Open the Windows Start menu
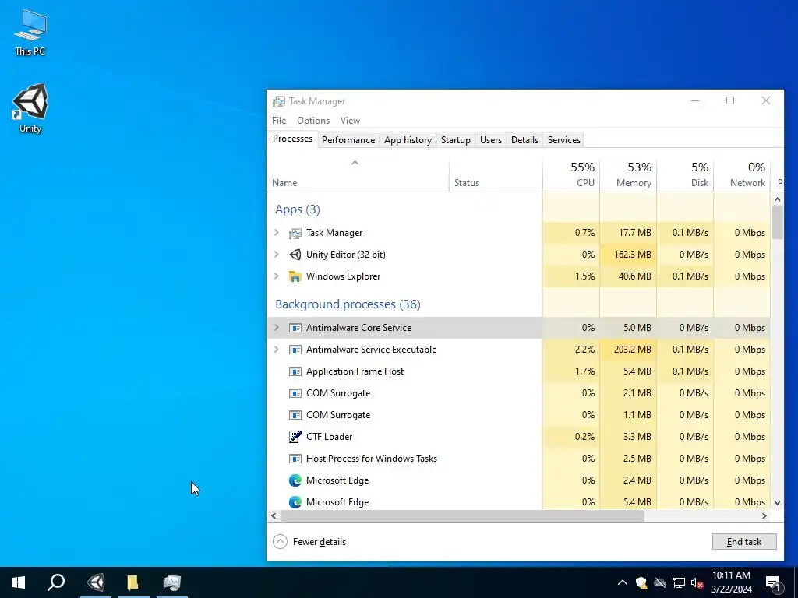The width and height of the screenshot is (798, 598). coord(19,582)
